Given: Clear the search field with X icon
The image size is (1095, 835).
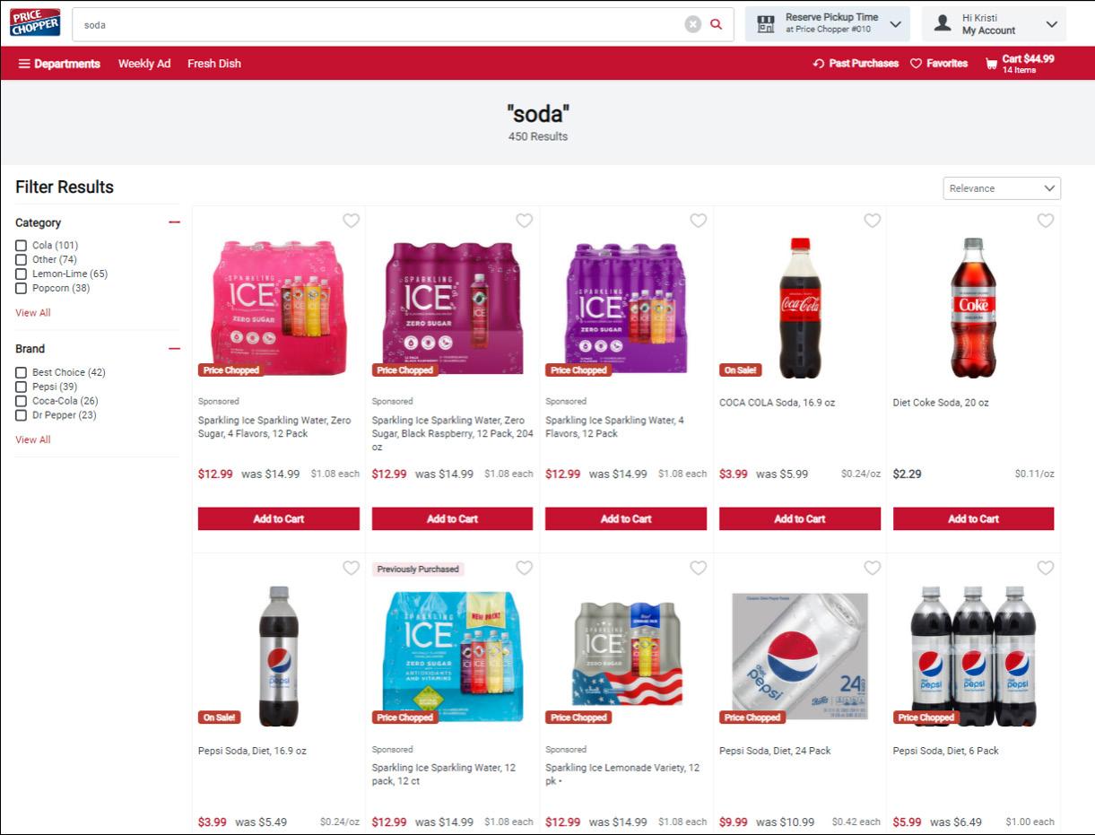Looking at the screenshot, I should point(692,24).
